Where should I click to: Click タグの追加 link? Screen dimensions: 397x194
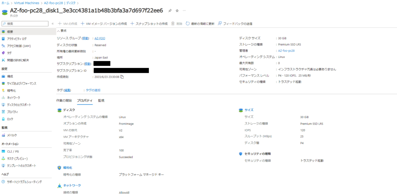tap(93, 90)
